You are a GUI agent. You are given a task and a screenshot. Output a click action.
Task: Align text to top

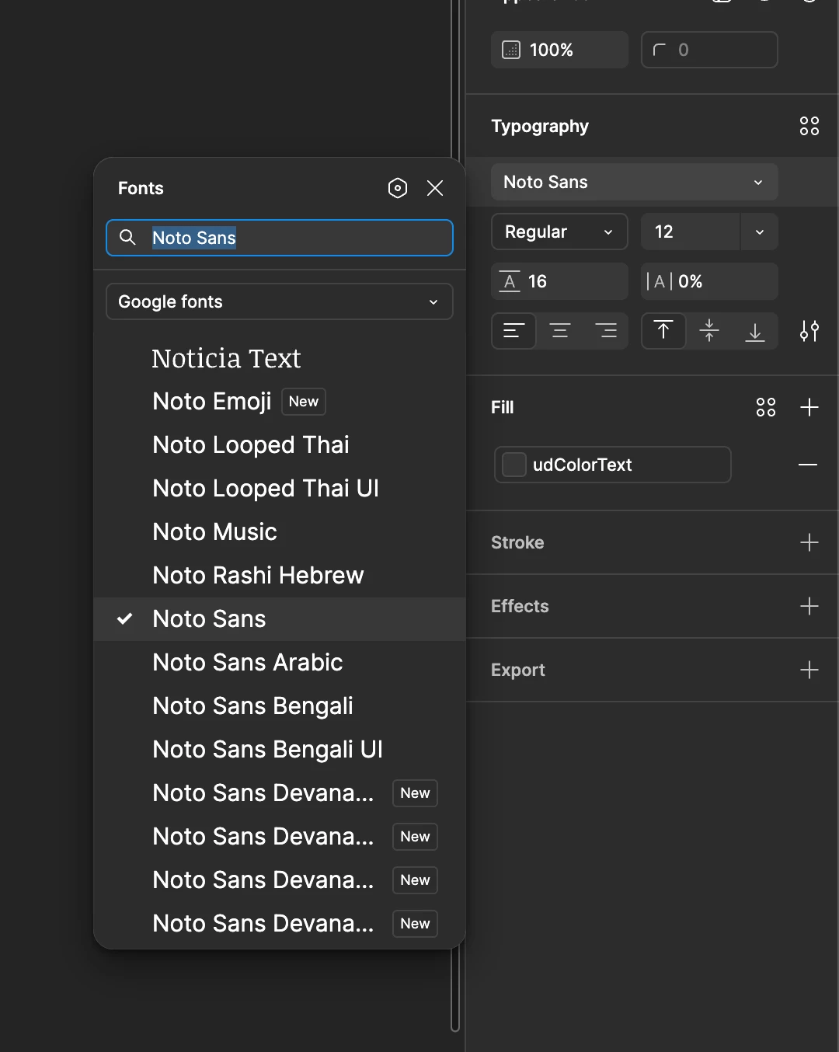663,331
